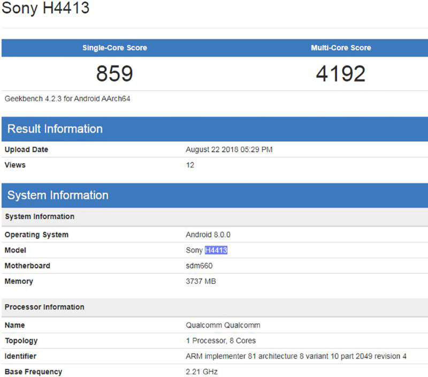The height and width of the screenshot is (377, 428).
Task: Click the Processor Information subsection header
Action: coord(44,307)
